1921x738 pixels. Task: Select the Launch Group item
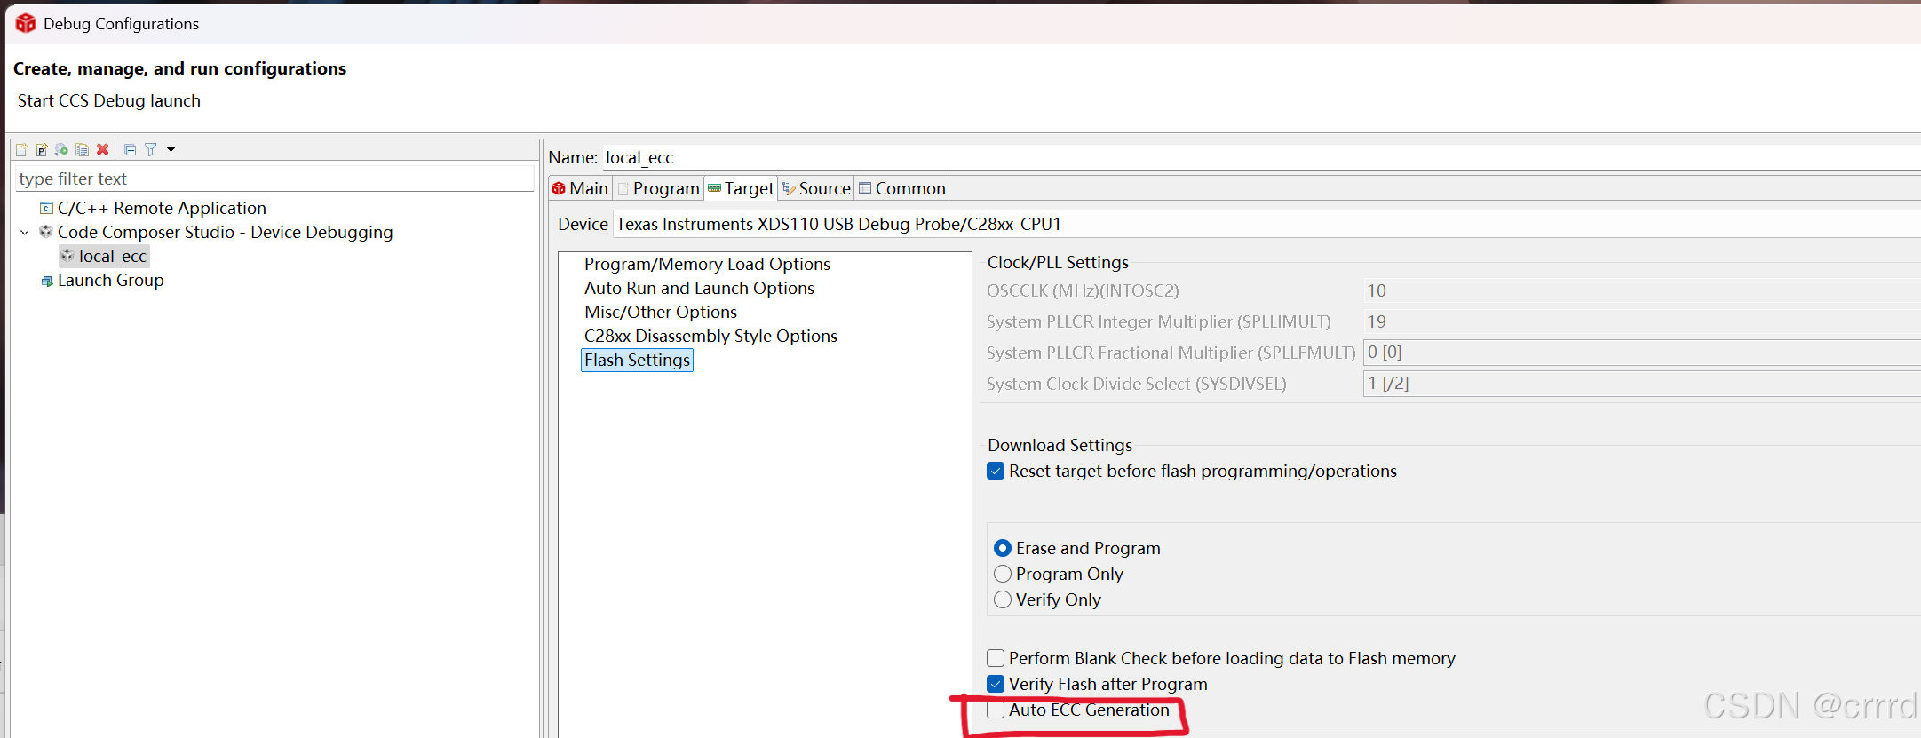(x=111, y=280)
